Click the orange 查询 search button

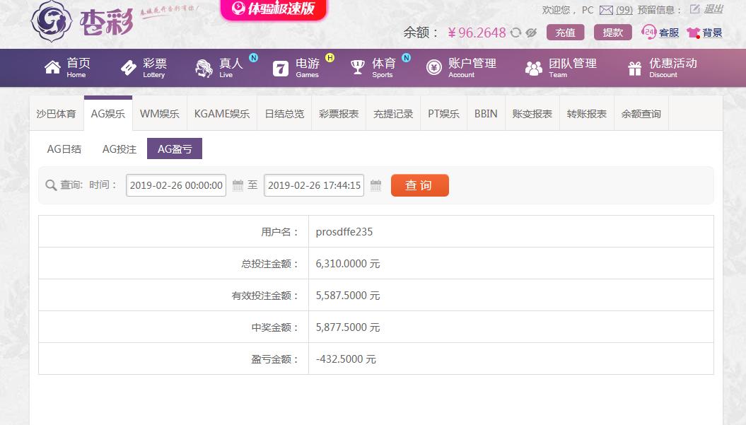419,185
